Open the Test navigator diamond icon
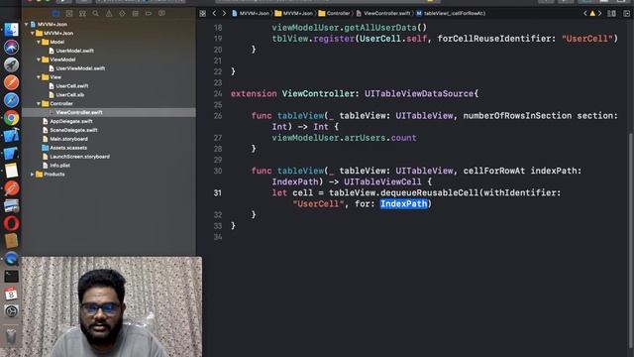The width and height of the screenshot is (634, 357). pos(122,13)
